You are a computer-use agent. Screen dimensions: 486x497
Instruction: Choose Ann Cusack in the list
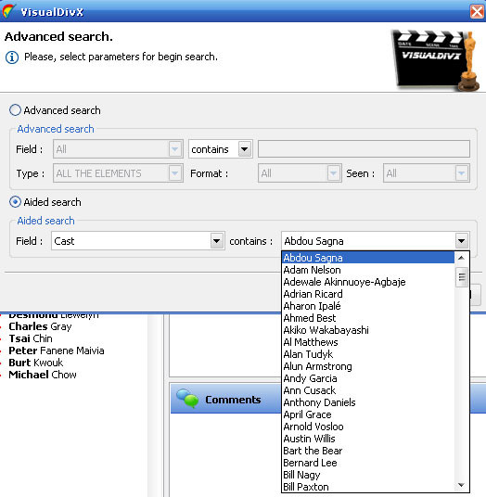(368, 390)
